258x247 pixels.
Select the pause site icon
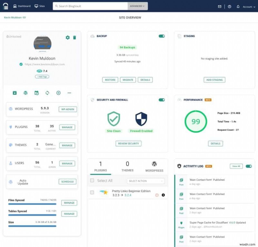pyautogui.click(x=58, y=93)
